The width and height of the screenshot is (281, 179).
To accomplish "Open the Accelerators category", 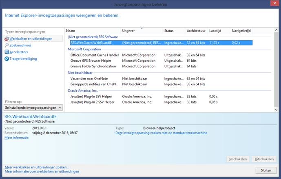I will click(19, 52).
